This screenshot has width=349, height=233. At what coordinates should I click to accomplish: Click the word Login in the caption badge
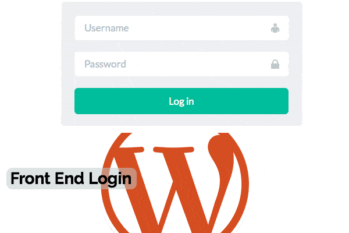(x=110, y=179)
